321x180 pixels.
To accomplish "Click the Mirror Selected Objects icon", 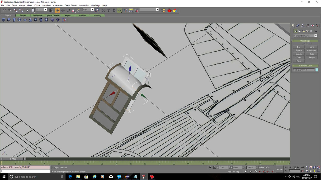I will point(125,10).
